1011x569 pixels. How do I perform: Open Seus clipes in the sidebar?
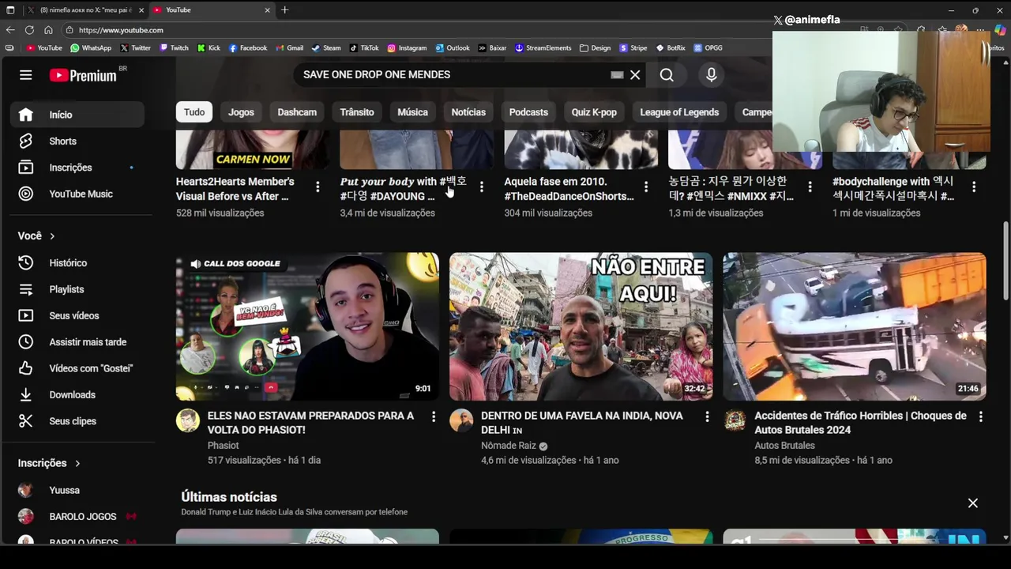coord(77,421)
